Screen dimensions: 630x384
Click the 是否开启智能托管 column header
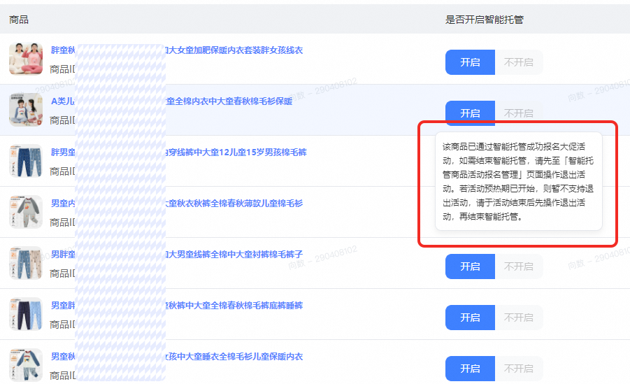pyautogui.click(x=484, y=20)
